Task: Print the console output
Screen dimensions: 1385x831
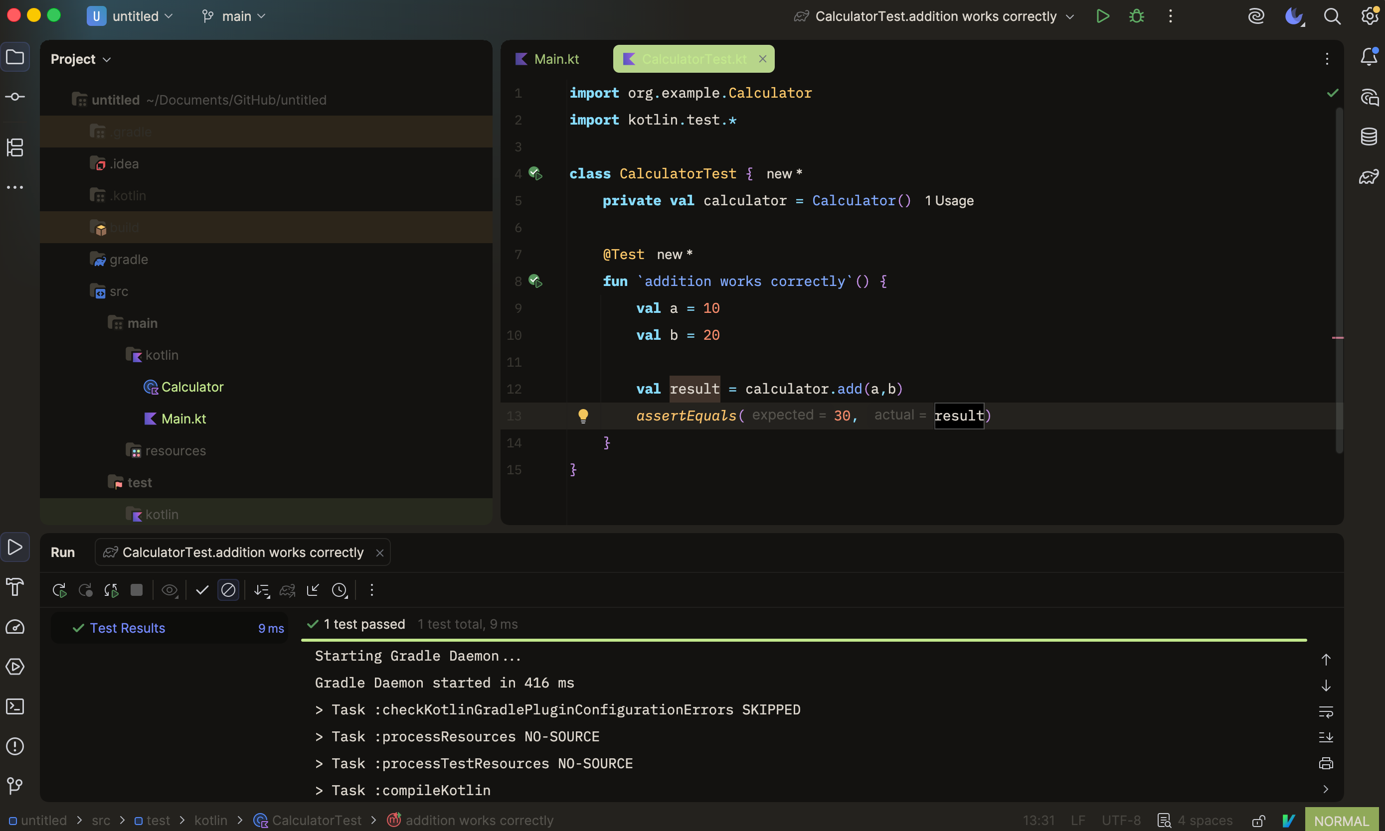Action: [x=1326, y=763]
